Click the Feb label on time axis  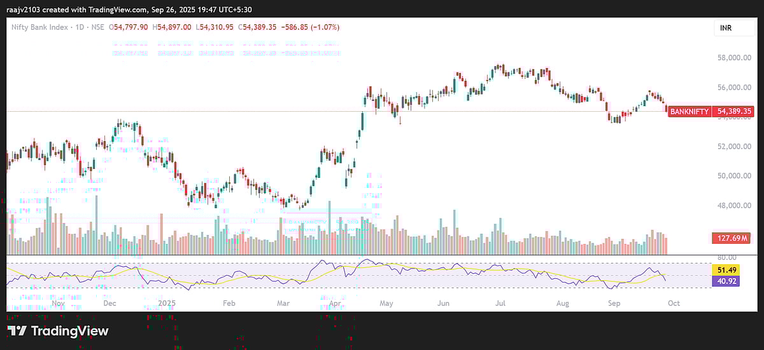(x=229, y=304)
